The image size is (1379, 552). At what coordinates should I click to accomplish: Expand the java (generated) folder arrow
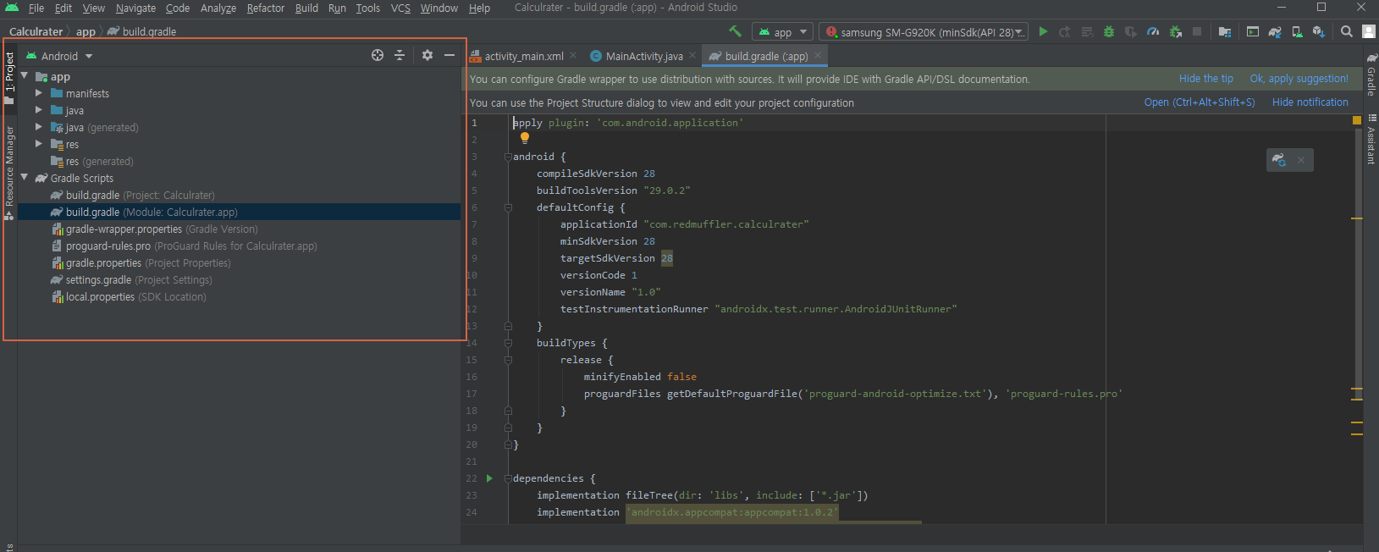pyautogui.click(x=39, y=127)
